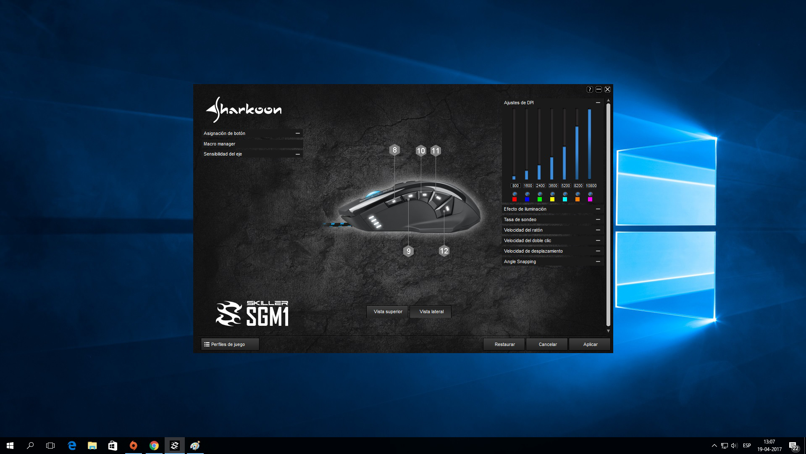The width and height of the screenshot is (806, 454).
Task: Open the taskbar clock and date
Action: tap(769, 446)
